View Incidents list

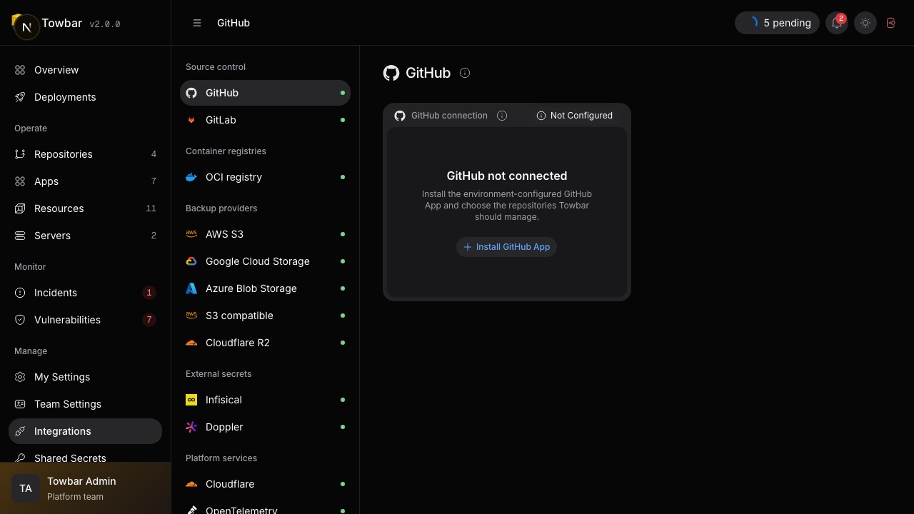[85, 293]
